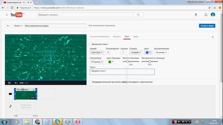Toggle Курсив italic text button
The height and width of the screenshot is (125, 223).
(123, 52)
